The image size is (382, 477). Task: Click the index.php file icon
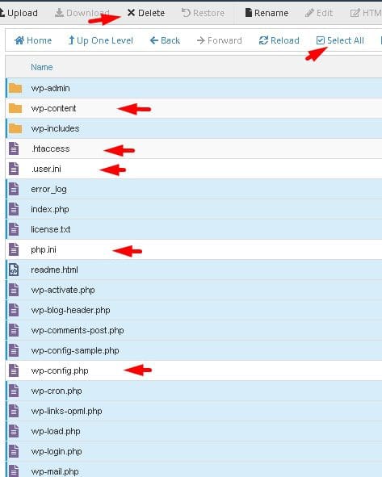[x=14, y=209]
